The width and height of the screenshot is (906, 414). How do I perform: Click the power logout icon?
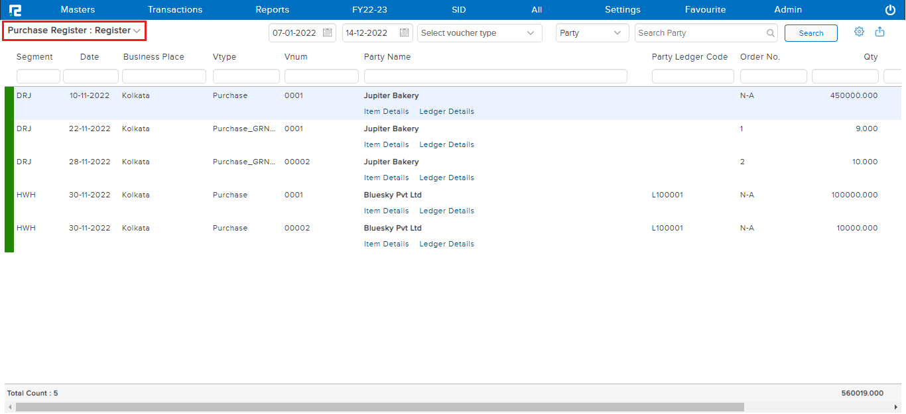tap(890, 10)
